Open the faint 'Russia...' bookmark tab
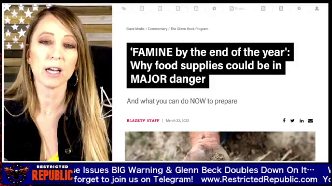 237,9
